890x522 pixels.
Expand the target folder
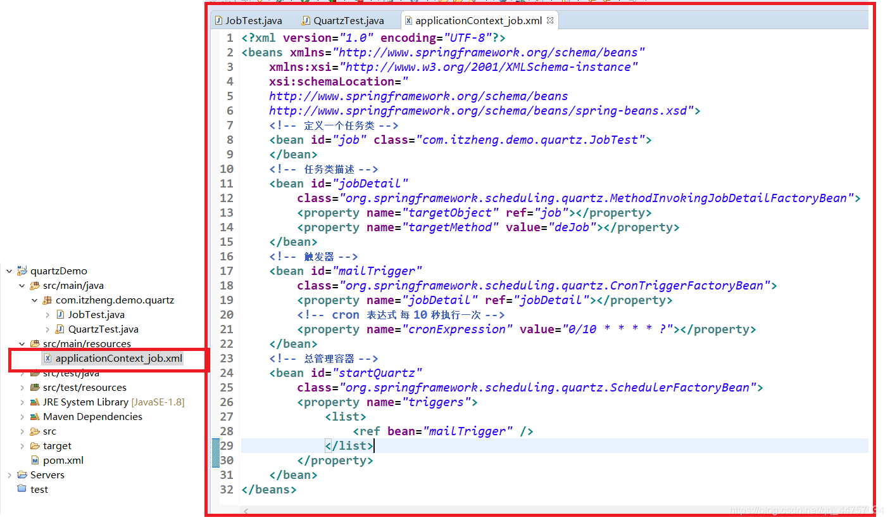[22, 446]
